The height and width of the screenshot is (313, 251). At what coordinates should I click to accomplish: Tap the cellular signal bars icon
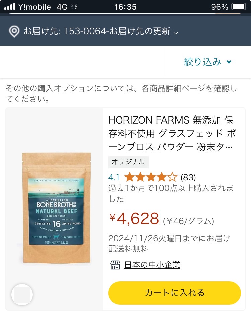pos(10,7)
